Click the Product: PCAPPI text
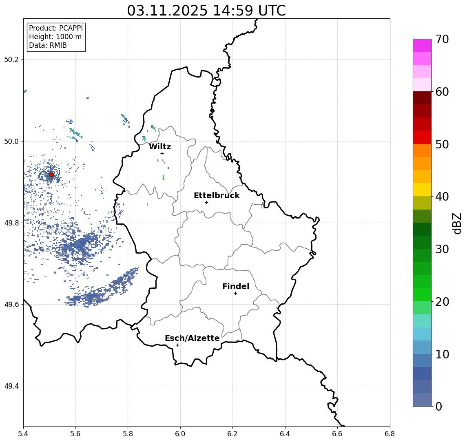The width and height of the screenshot is (467, 442). pos(56,28)
